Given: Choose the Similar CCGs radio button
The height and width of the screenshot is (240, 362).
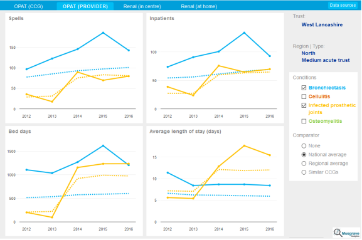Looking at the screenshot, I should coord(304,172).
